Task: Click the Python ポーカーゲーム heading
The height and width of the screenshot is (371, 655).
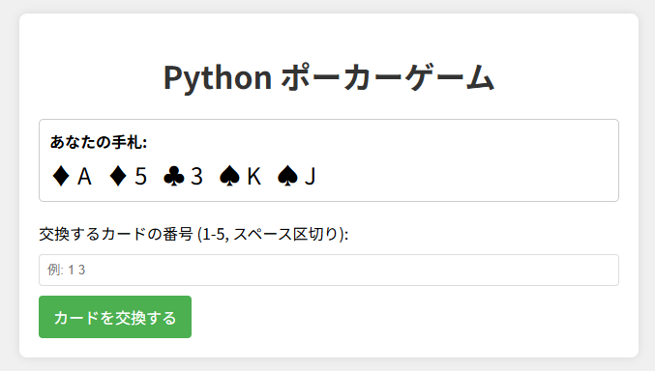Action: [329, 77]
